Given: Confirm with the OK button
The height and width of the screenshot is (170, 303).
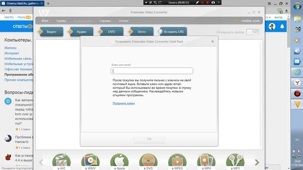Looking at the screenshot, I should (x=149, y=139).
